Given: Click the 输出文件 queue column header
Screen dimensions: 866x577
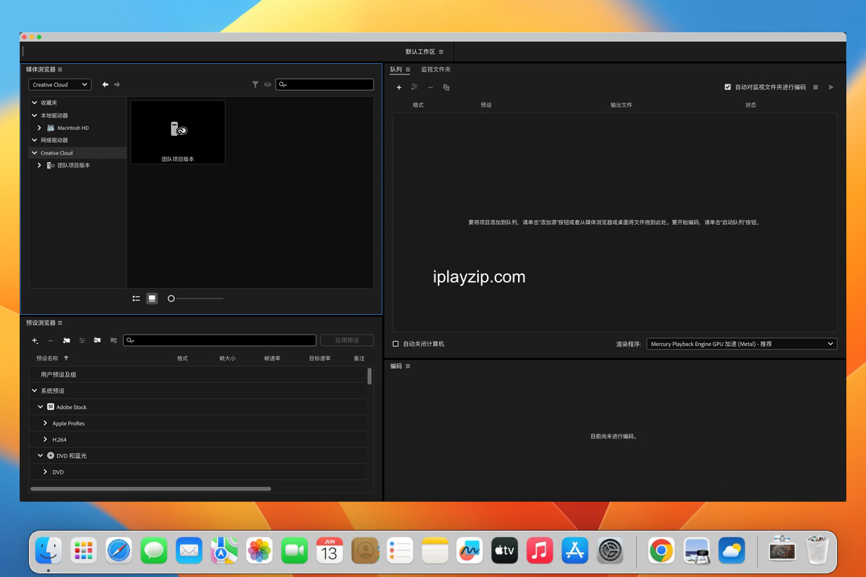Looking at the screenshot, I should (621, 105).
